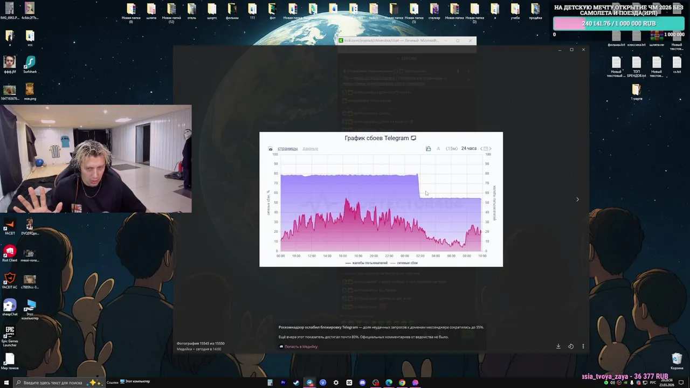The width and height of the screenshot is (690, 388).
Task: Open the FACEIT desktop shortcut
Action: pyautogui.click(x=10, y=227)
